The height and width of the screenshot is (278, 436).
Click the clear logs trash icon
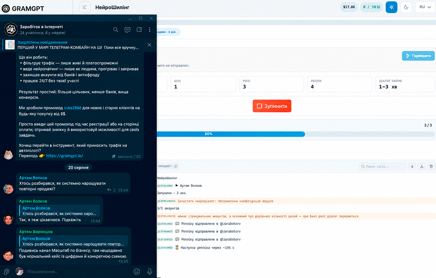tap(431, 166)
